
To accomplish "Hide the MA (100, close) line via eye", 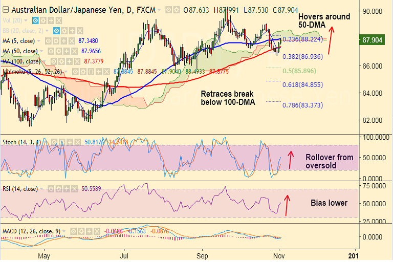I will 54,61.
